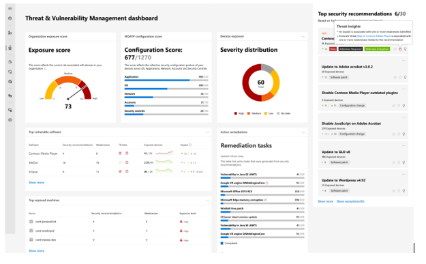The image size is (426, 264).
Task: Click the Show exceptions(10) link
Action: (350, 201)
